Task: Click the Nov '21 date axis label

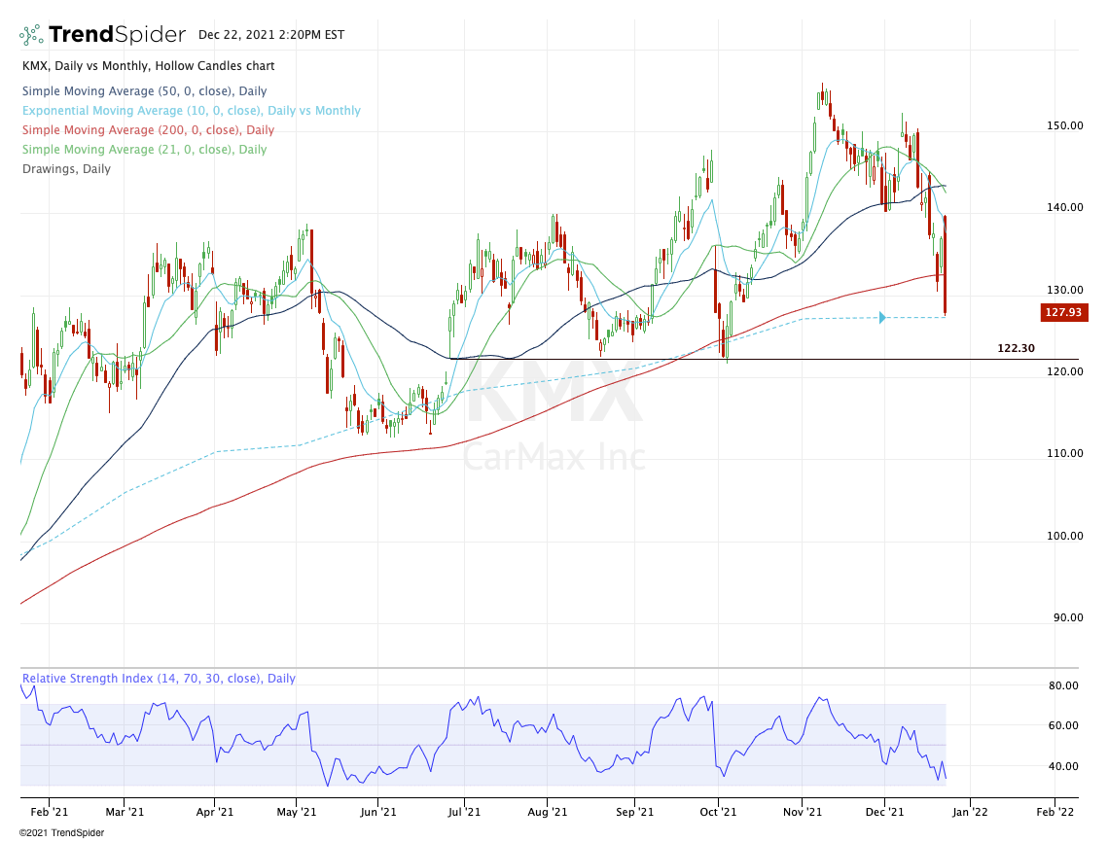Action: [803, 812]
